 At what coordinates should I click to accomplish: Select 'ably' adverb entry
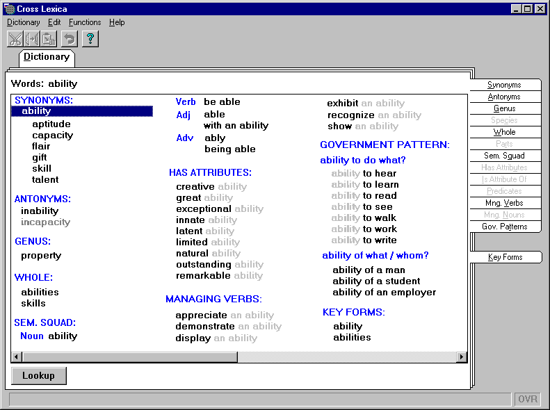click(215, 138)
